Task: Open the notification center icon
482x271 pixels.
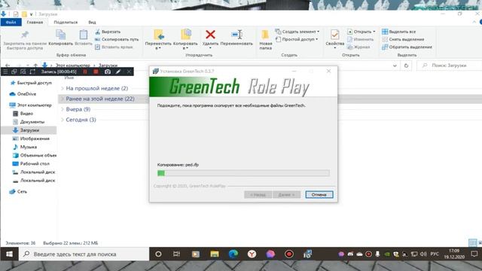Action: click(x=474, y=254)
